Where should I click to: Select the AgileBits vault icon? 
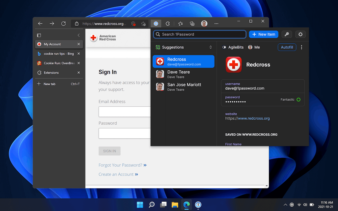224,47
